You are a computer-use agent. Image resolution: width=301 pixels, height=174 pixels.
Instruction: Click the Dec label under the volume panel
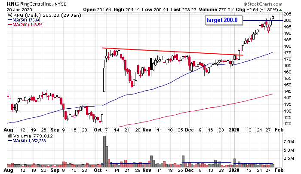tap(189, 171)
